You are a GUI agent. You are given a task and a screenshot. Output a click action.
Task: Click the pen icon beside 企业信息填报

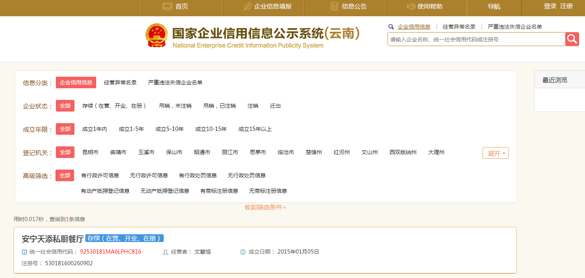click(247, 6)
